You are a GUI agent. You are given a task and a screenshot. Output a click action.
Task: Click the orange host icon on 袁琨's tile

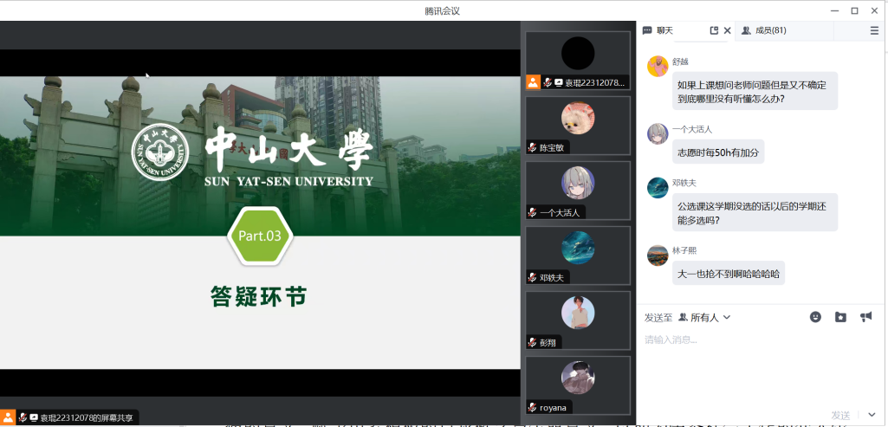(x=534, y=82)
